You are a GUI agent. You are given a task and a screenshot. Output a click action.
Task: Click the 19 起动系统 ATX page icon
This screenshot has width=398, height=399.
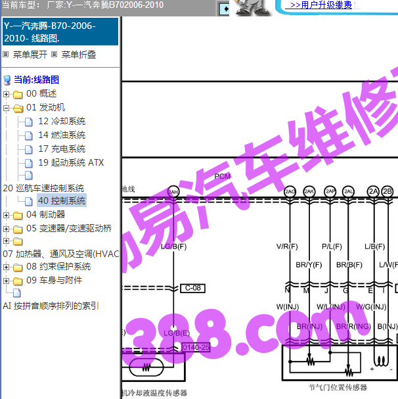pyautogui.click(x=29, y=163)
